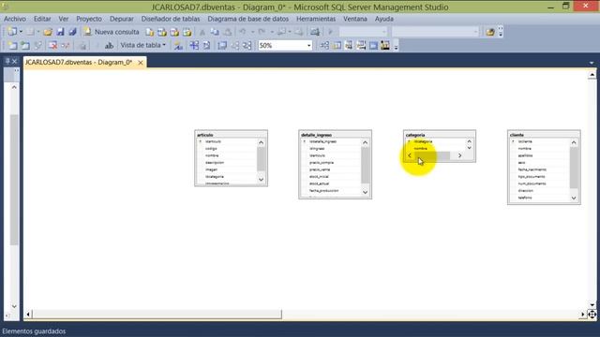The width and height of the screenshot is (600, 337).
Task: Expand the standard toolbar overflow options
Action: point(501,32)
